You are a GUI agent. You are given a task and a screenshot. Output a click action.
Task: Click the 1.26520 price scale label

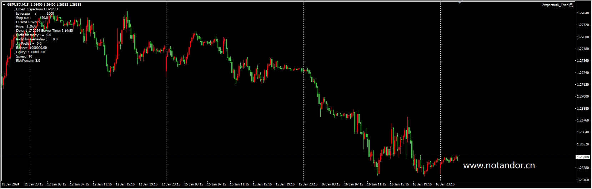tap(583, 144)
